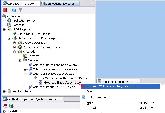This screenshot has height=113, width=165.
Task: Click the Barnes and Noble Quote service icon
Action: [x=30, y=65]
